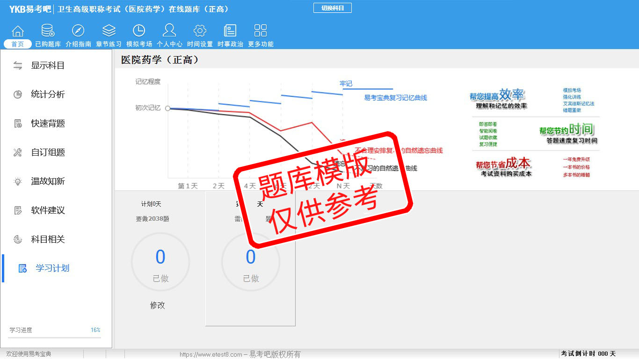Screen dimensions: 639x359
Task: Select 统计分析 in the sidebar
Action: [x=48, y=94]
